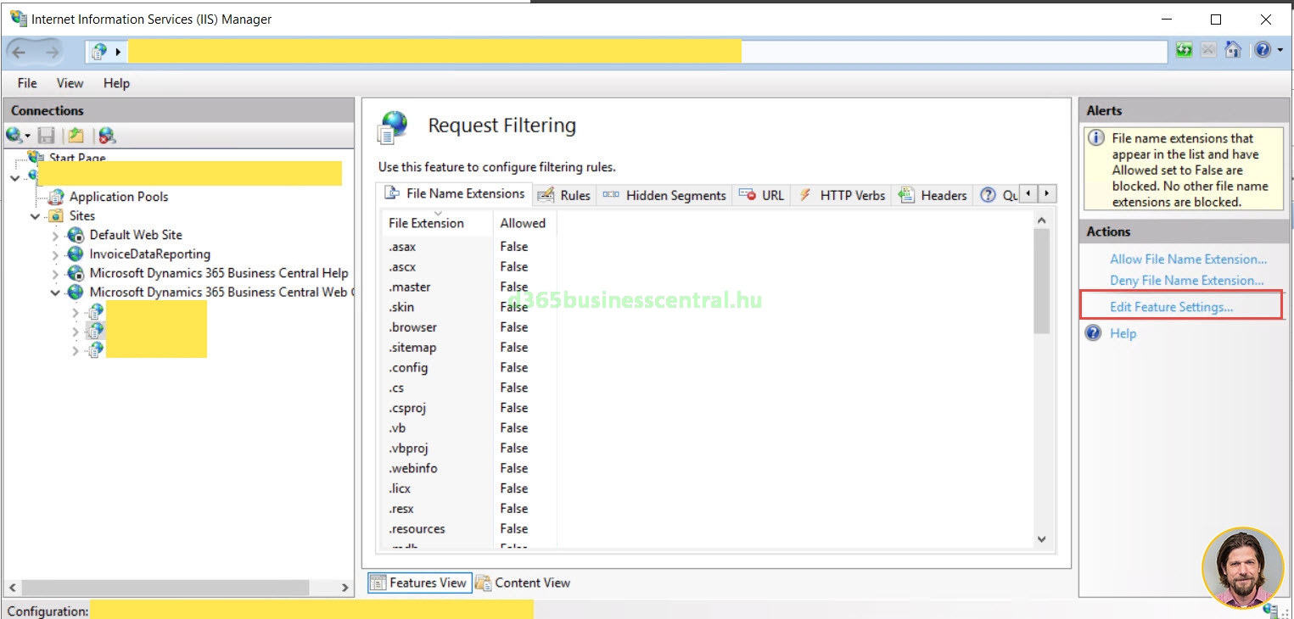
Task: Switch to the Hidden Segments tab
Action: [665, 195]
